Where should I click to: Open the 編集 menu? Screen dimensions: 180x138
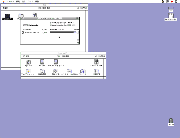(x=18, y=1)
